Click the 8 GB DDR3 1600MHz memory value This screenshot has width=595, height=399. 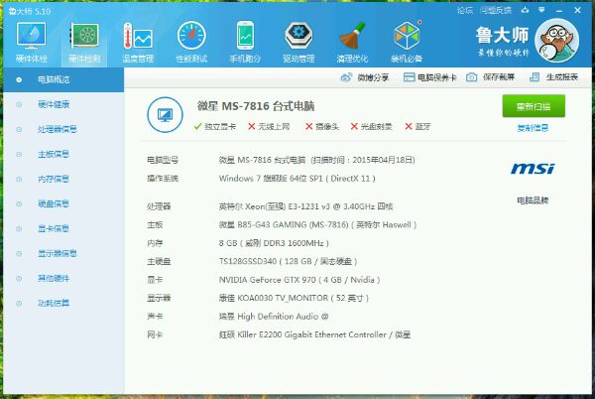point(274,243)
